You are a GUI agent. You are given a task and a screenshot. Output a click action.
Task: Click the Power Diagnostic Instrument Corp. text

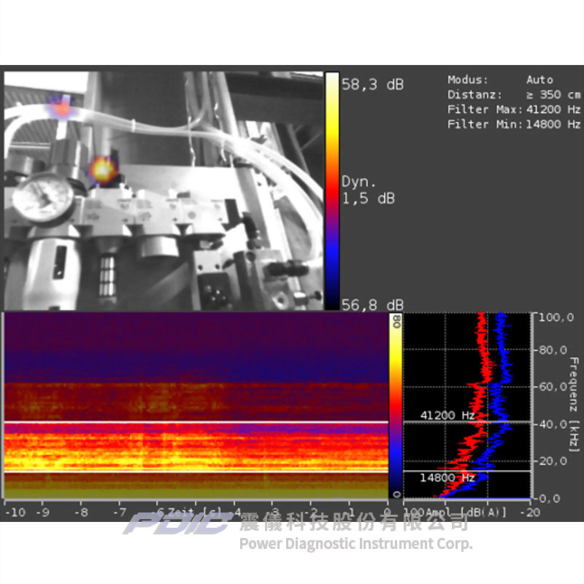(x=356, y=543)
